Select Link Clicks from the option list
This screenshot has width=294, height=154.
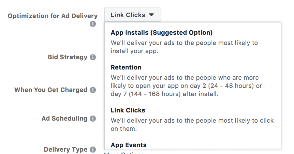(128, 110)
